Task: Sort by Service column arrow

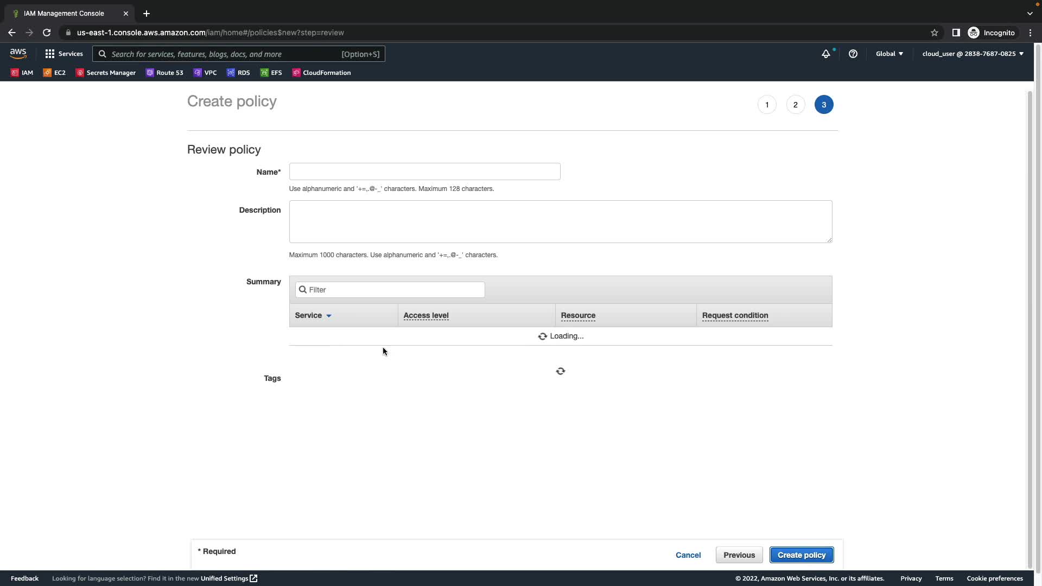Action: coord(328,316)
